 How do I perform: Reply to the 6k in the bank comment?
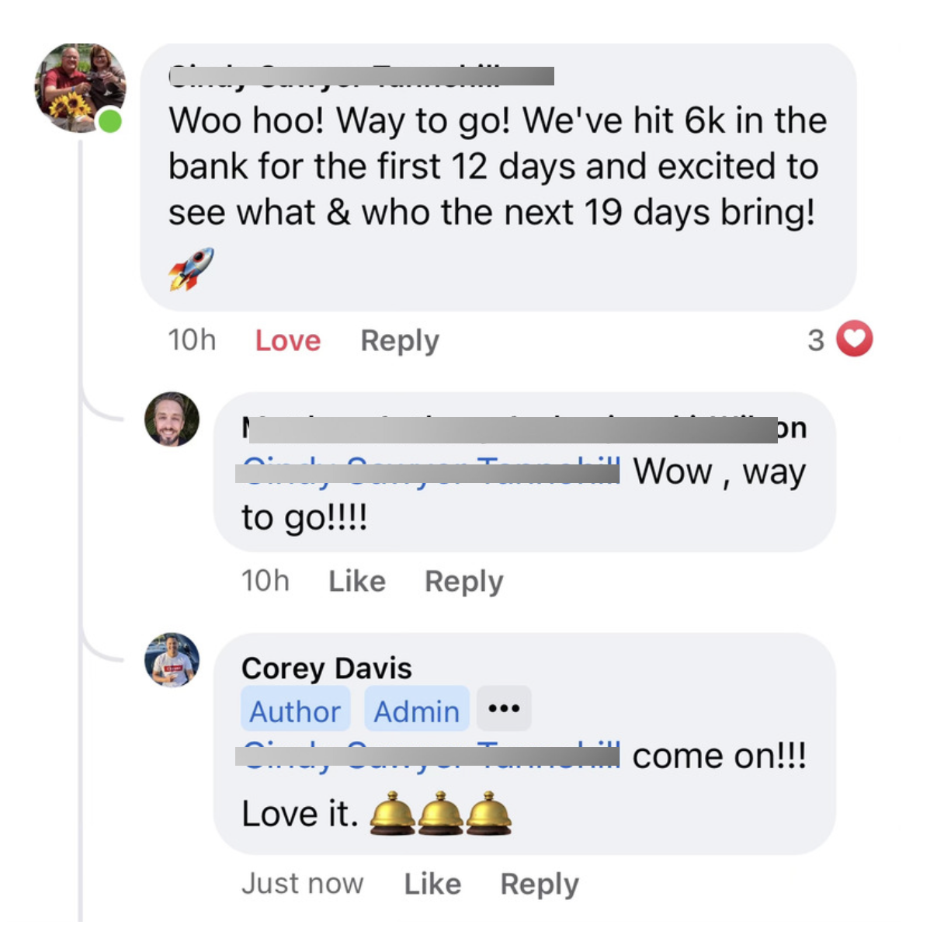coord(400,340)
